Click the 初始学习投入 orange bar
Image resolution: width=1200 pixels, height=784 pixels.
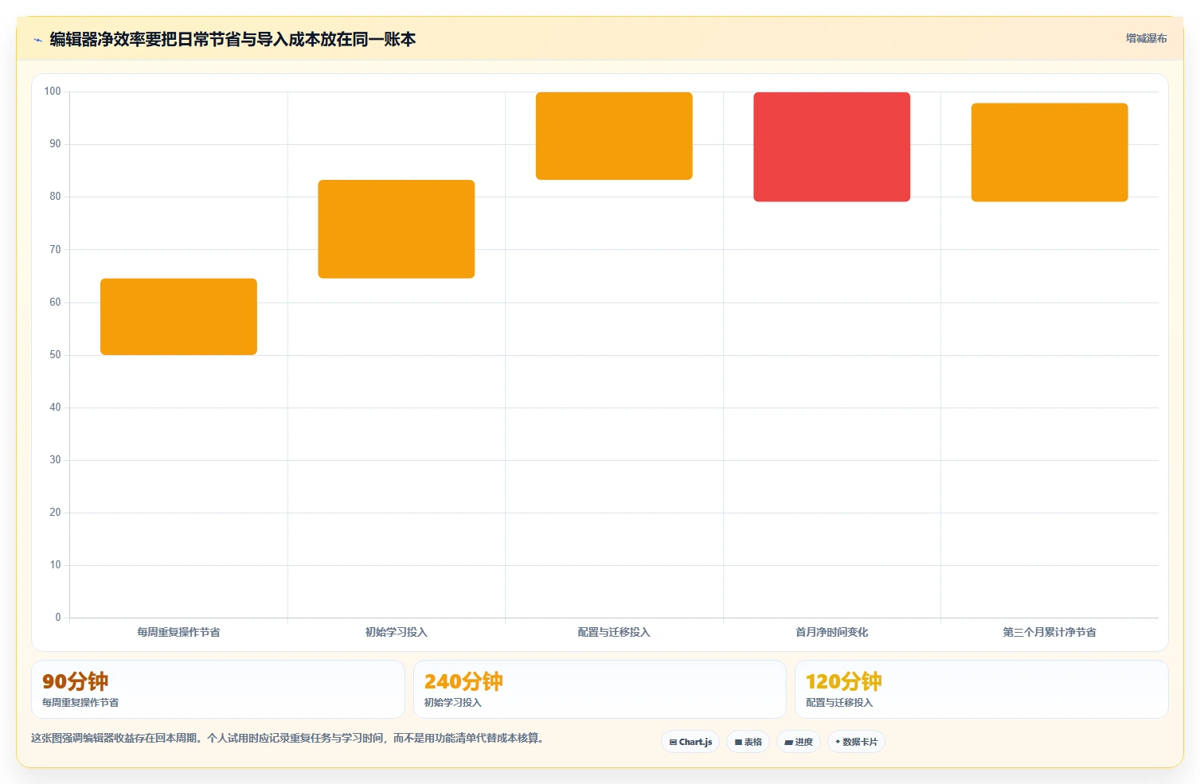point(397,229)
